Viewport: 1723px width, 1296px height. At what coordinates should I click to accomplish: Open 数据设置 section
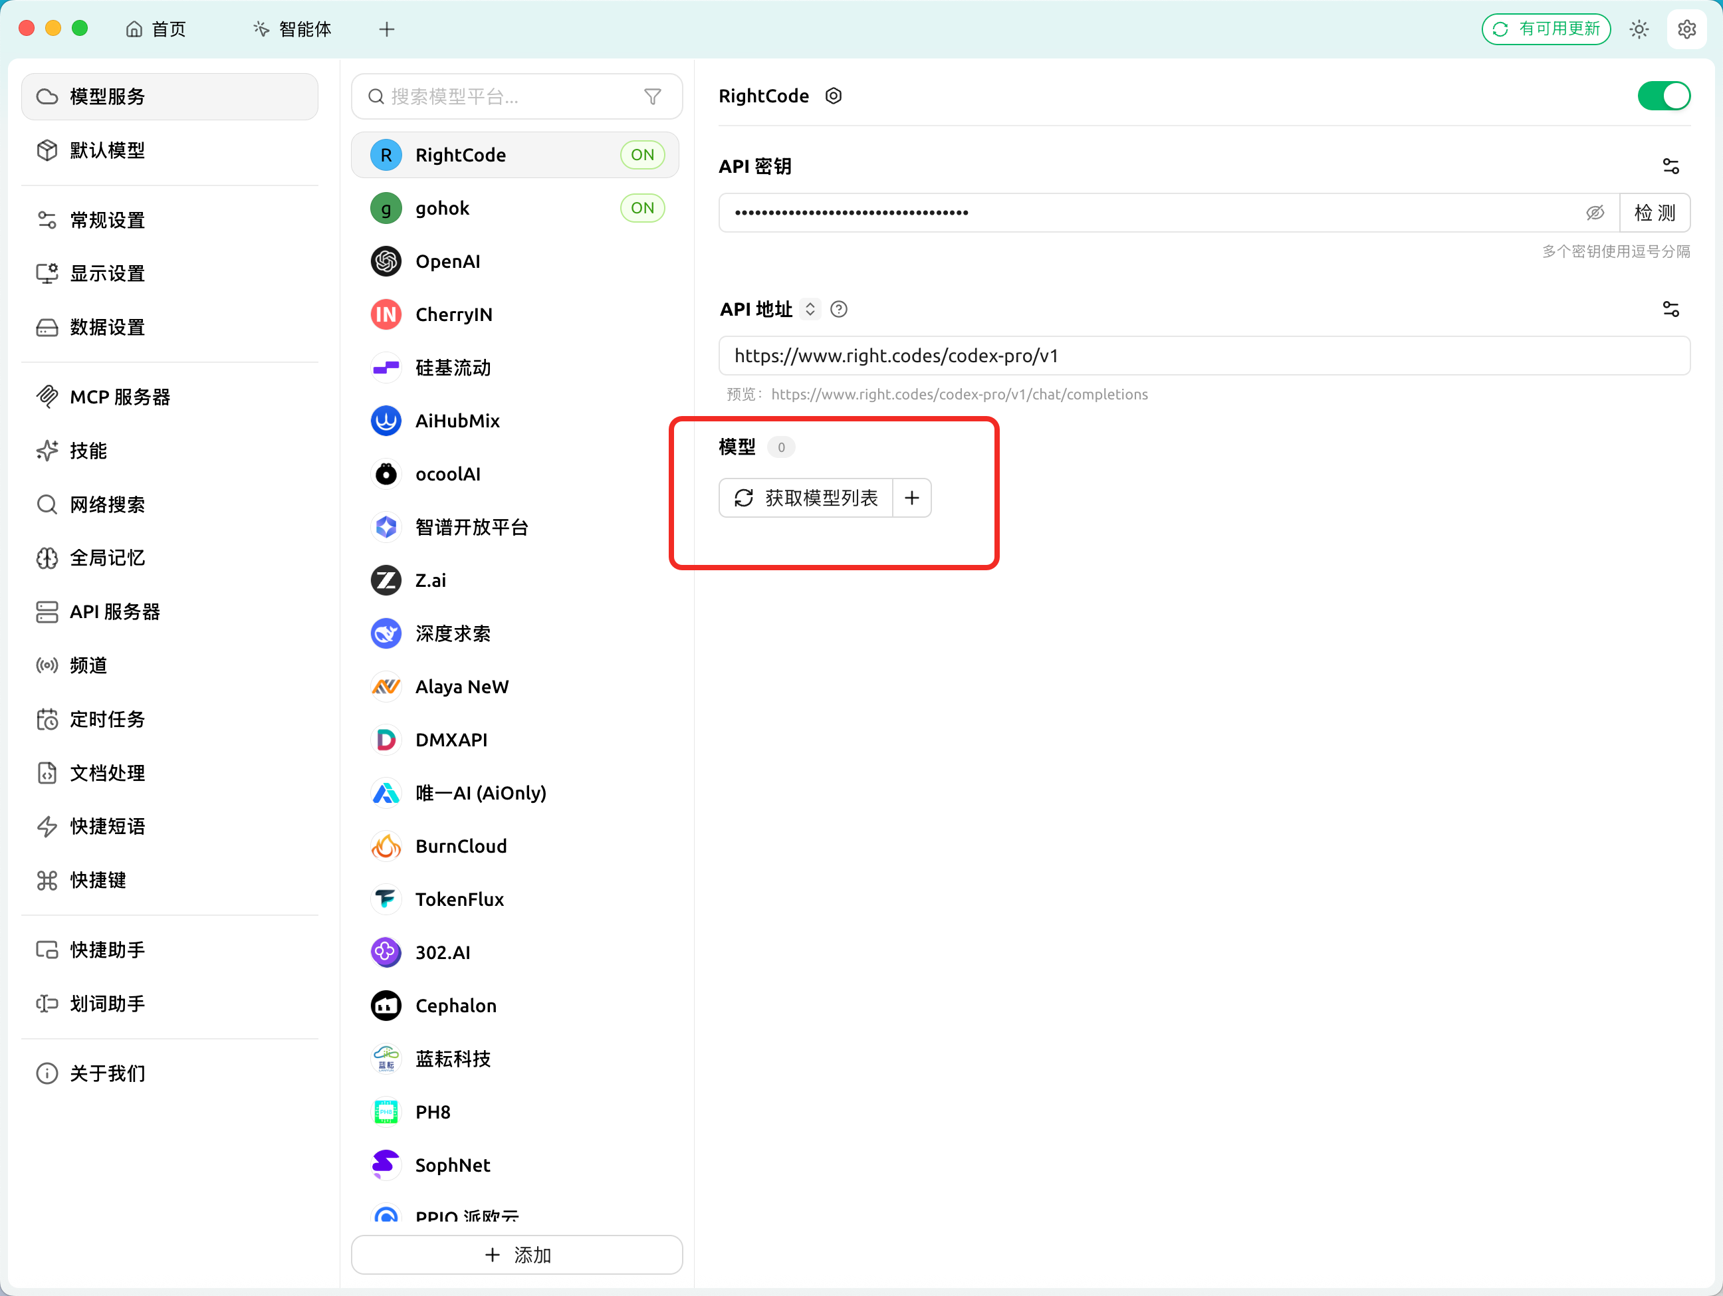(170, 327)
